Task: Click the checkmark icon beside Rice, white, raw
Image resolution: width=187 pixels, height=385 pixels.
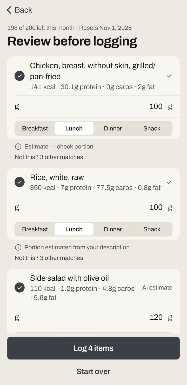Action: click(x=169, y=182)
